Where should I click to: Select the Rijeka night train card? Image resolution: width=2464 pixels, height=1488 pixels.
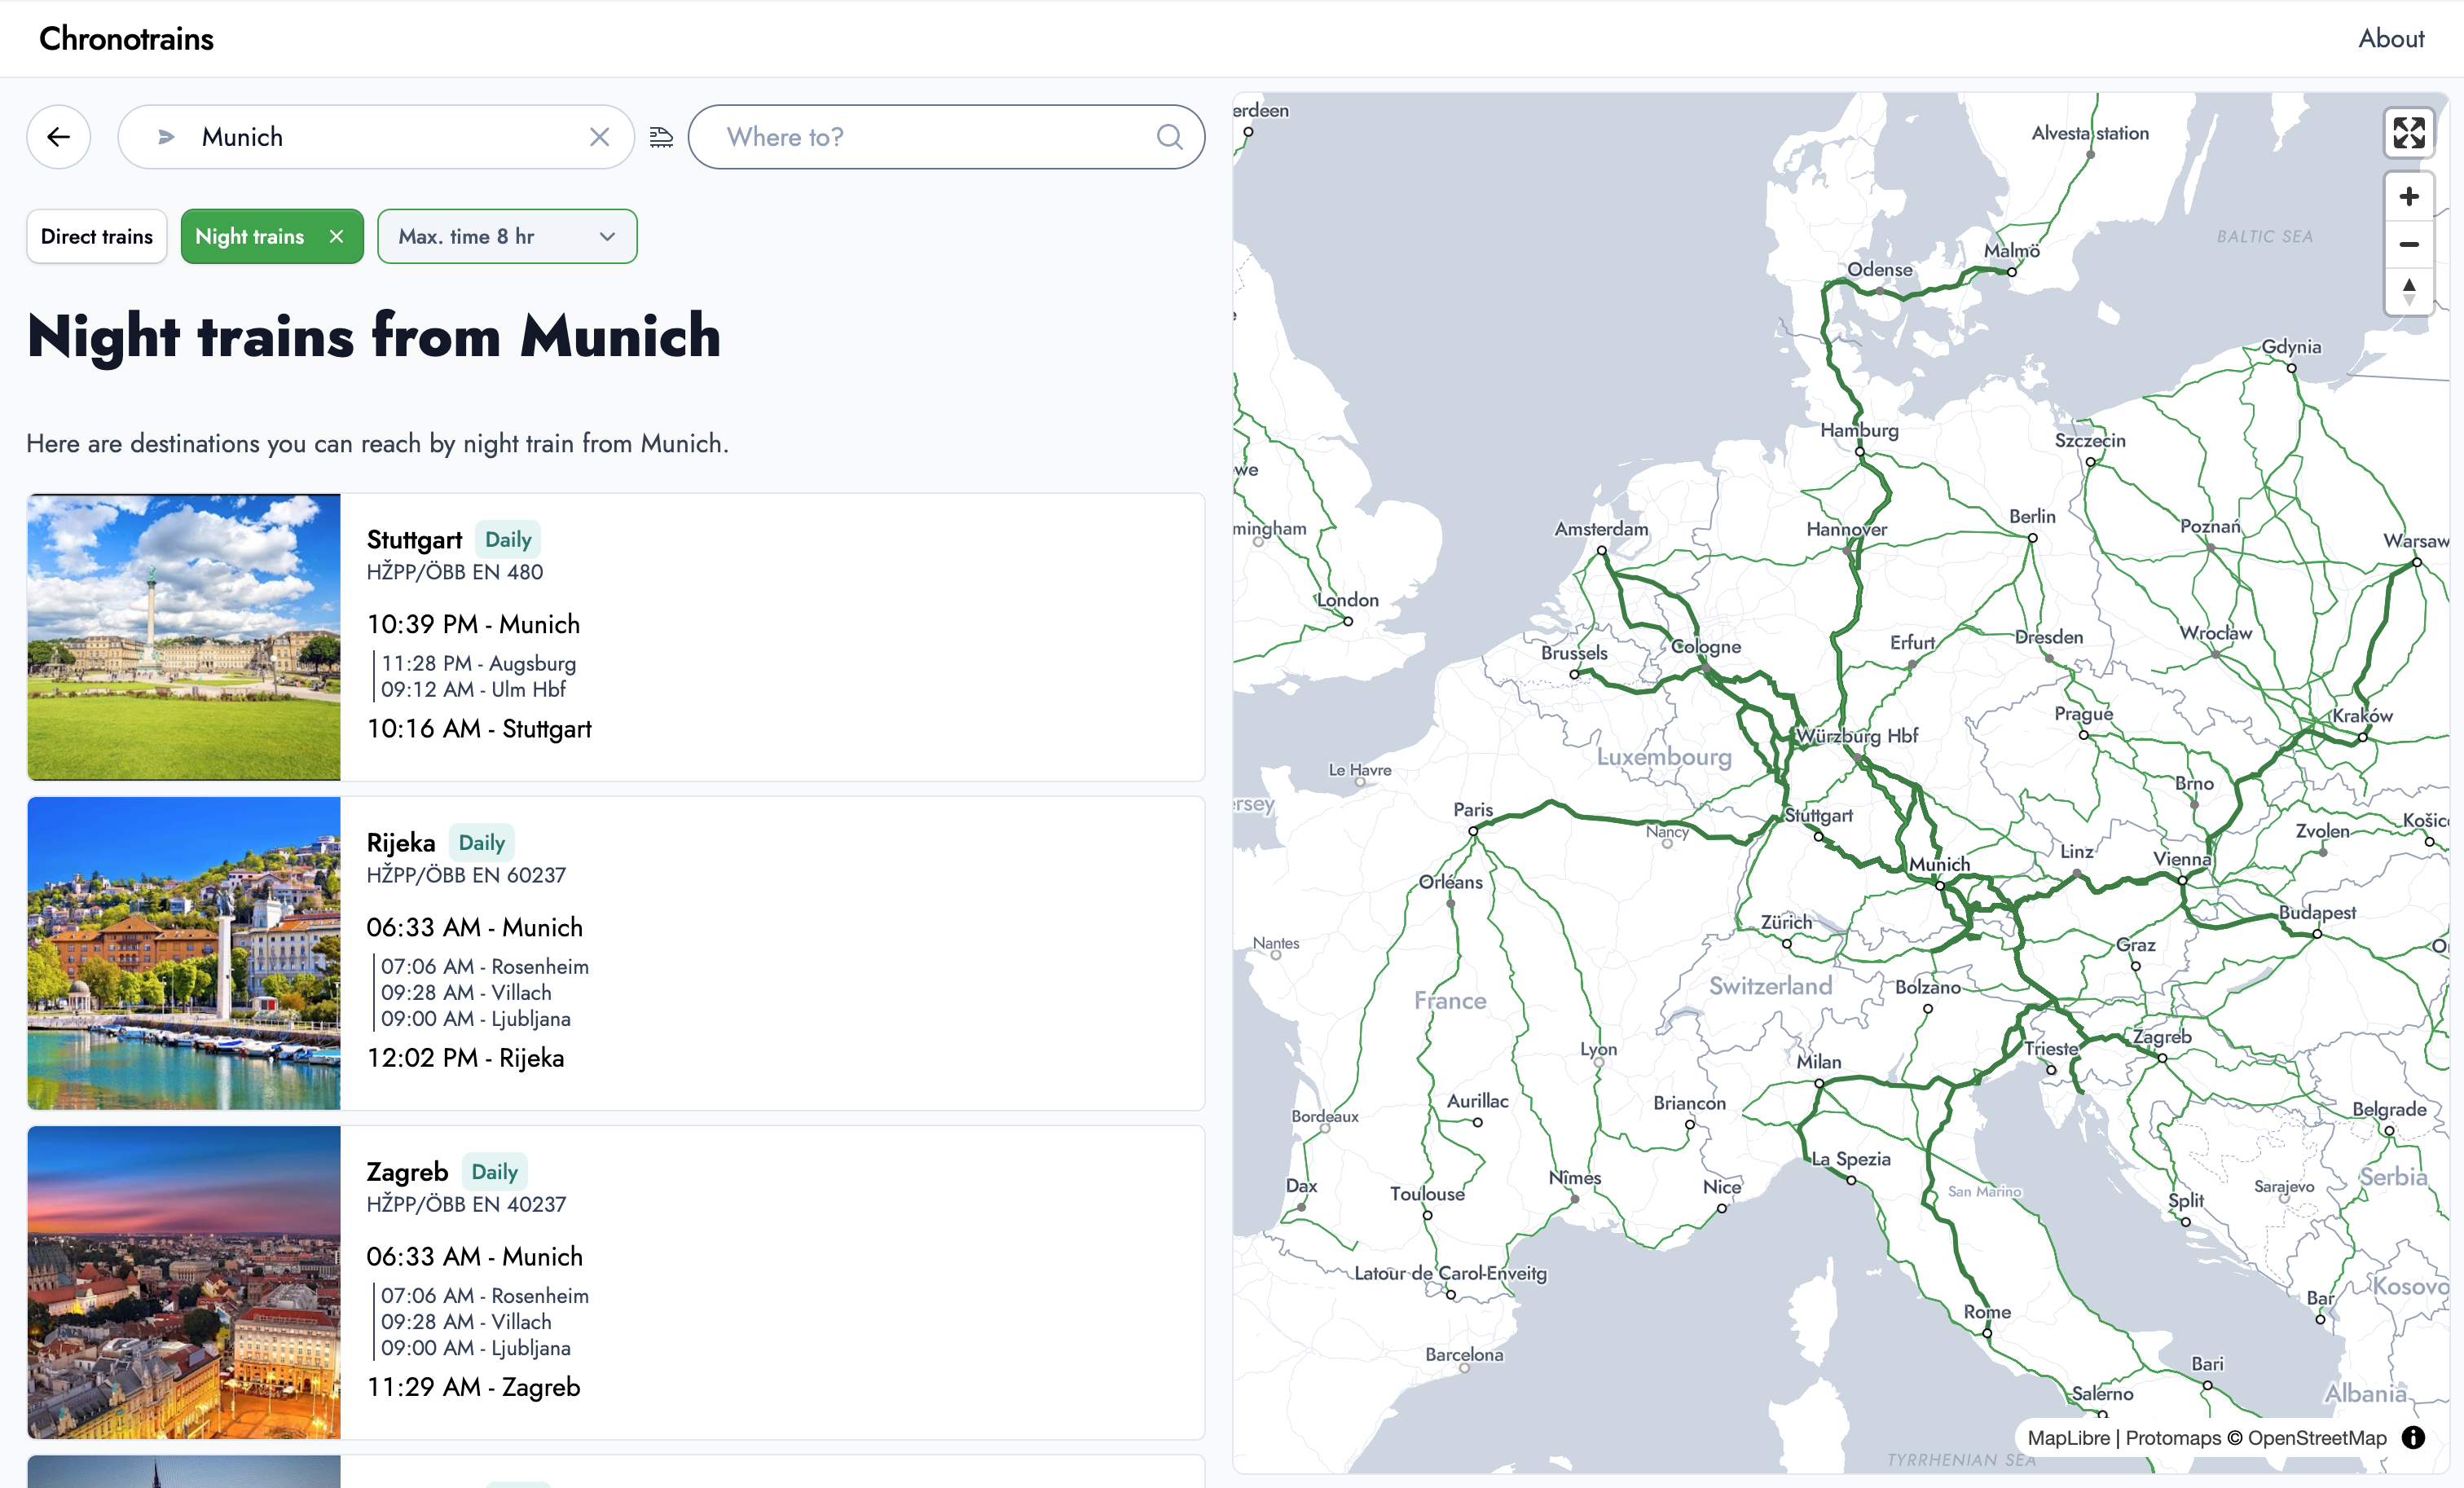(x=770, y=952)
